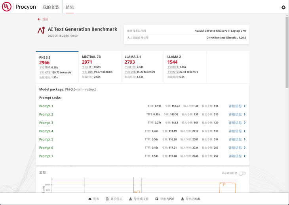Expand Prompt 1 details chevron
Image resolution: width=289 pixels, height=205 pixels.
(x=245, y=106)
